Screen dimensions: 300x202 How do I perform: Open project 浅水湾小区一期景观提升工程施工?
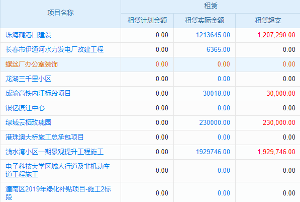(55, 152)
